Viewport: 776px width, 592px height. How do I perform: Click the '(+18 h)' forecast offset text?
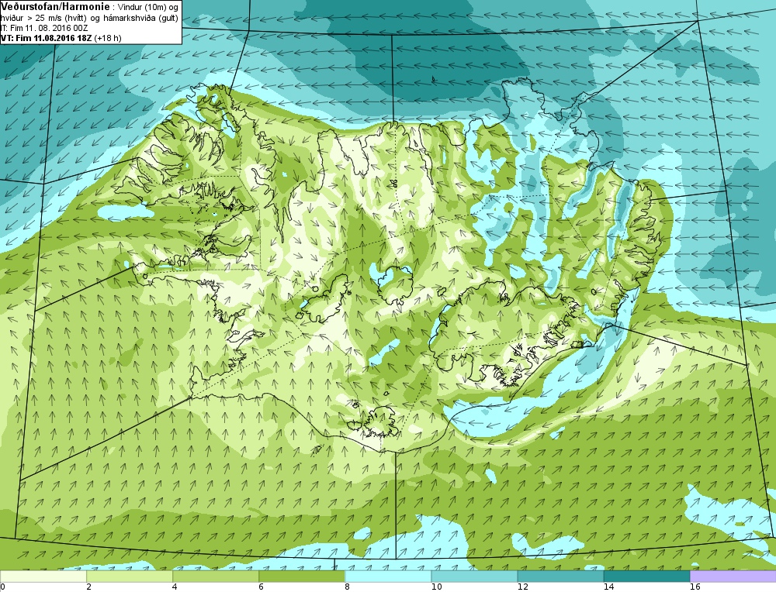[x=107, y=38]
